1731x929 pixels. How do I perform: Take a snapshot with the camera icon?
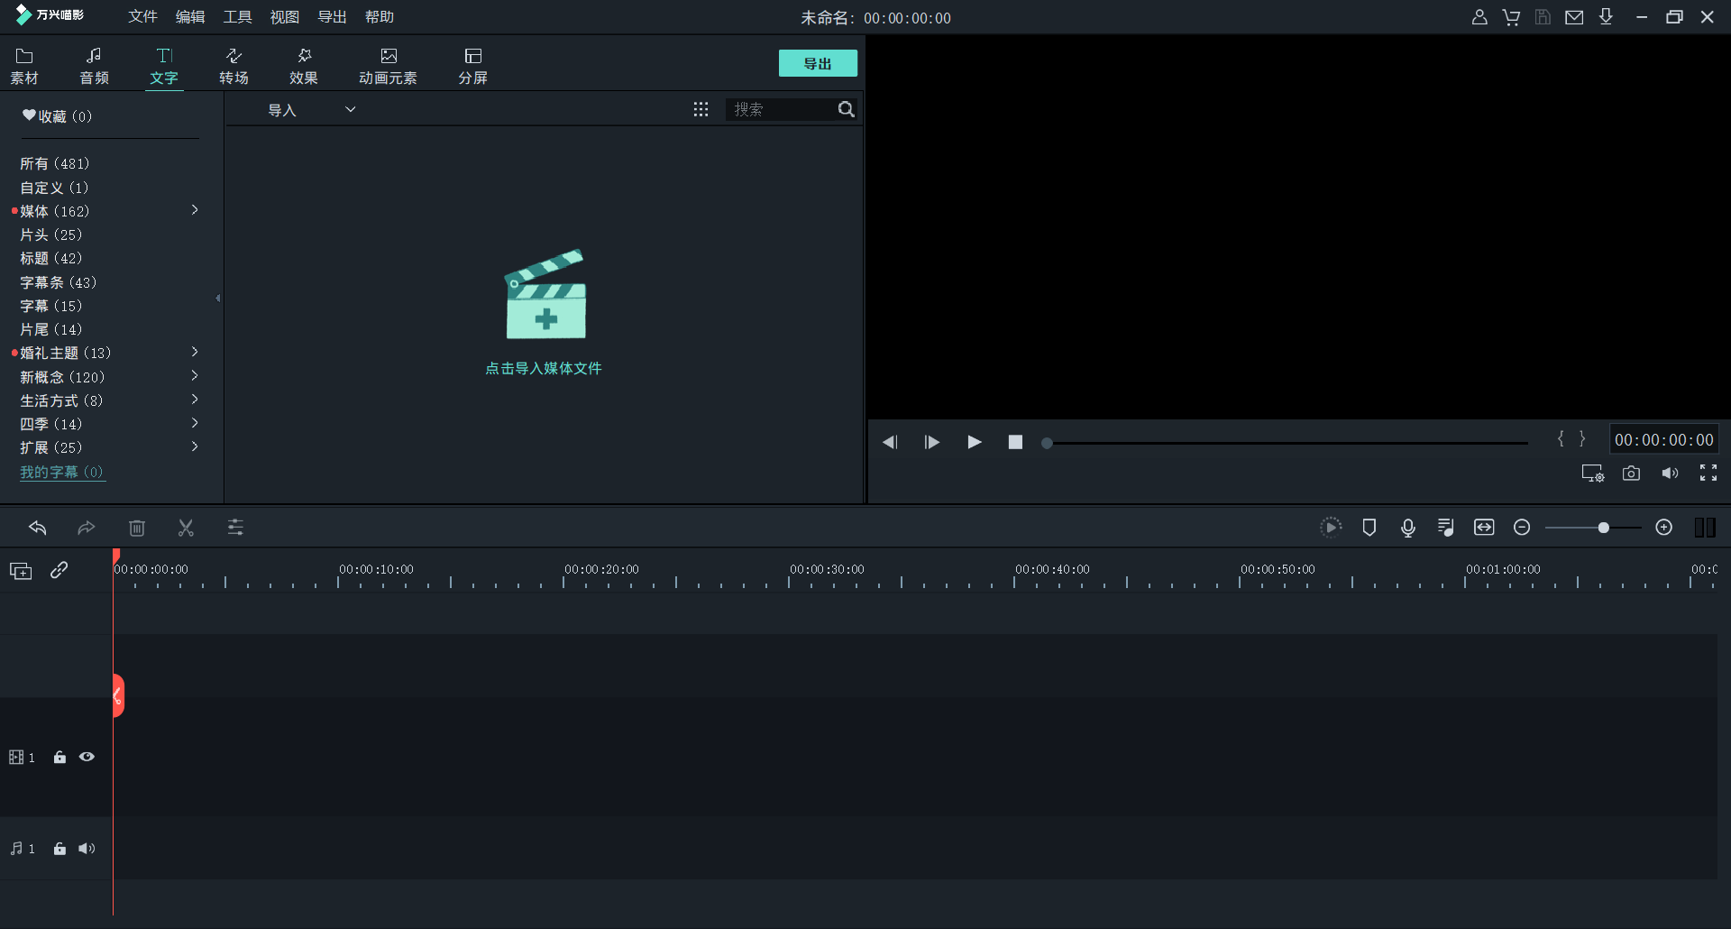(1631, 474)
